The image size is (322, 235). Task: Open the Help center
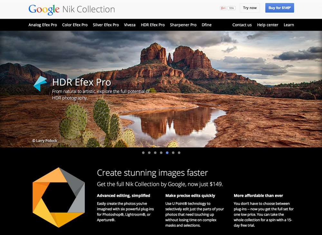pyautogui.click(x=268, y=25)
